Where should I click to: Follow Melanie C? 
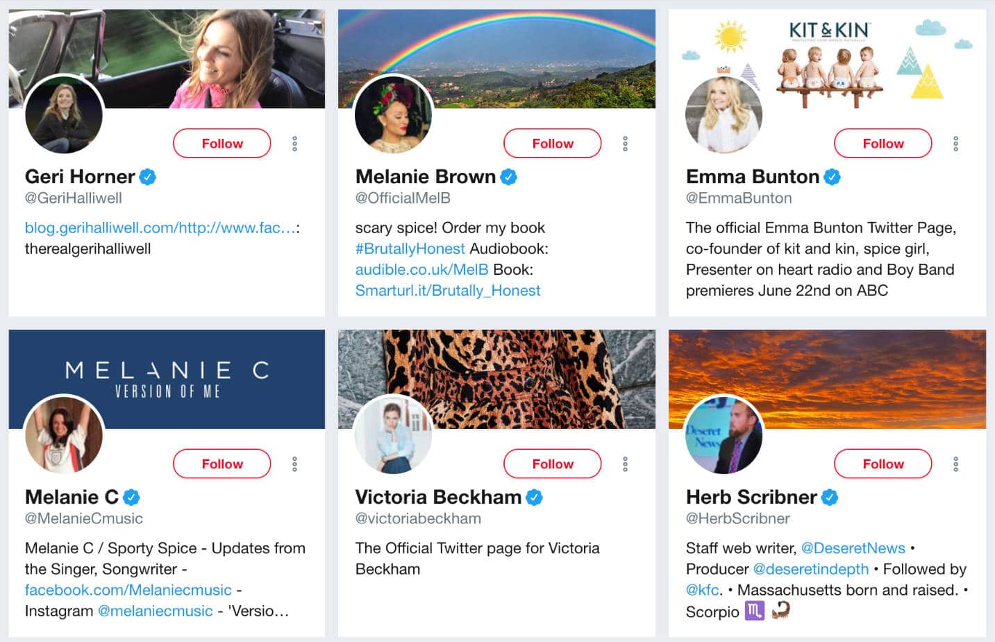(x=221, y=464)
